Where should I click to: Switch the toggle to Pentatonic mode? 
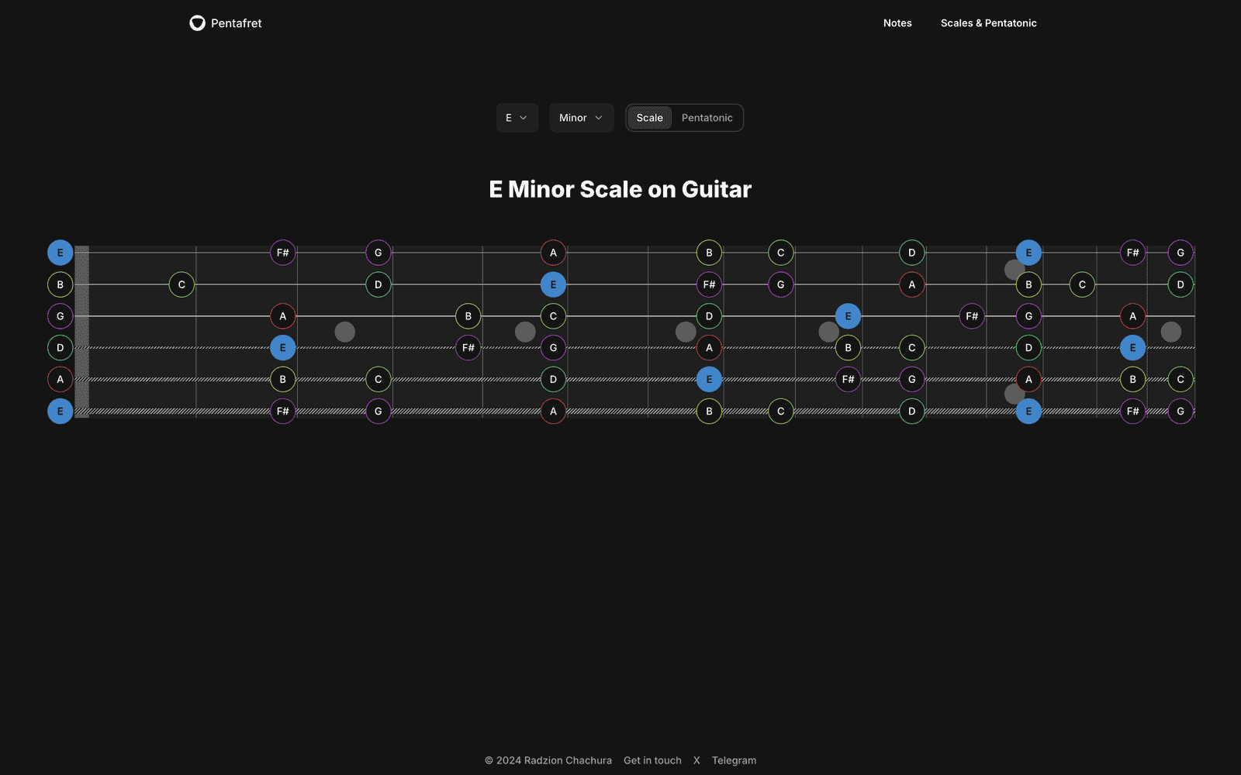[707, 117]
